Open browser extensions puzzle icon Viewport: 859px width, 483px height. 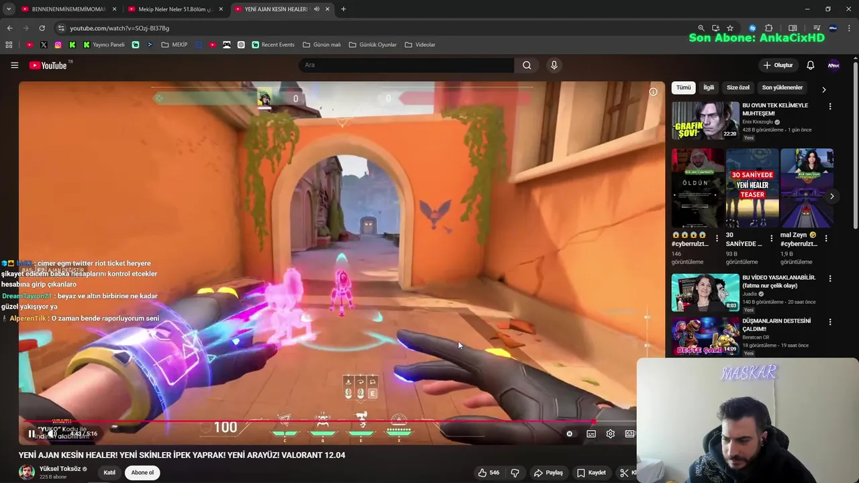(769, 28)
